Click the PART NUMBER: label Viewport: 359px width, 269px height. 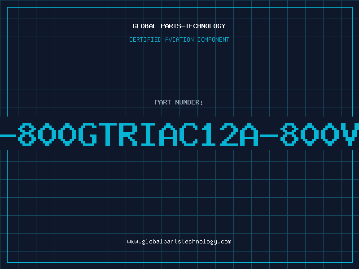tap(179, 102)
